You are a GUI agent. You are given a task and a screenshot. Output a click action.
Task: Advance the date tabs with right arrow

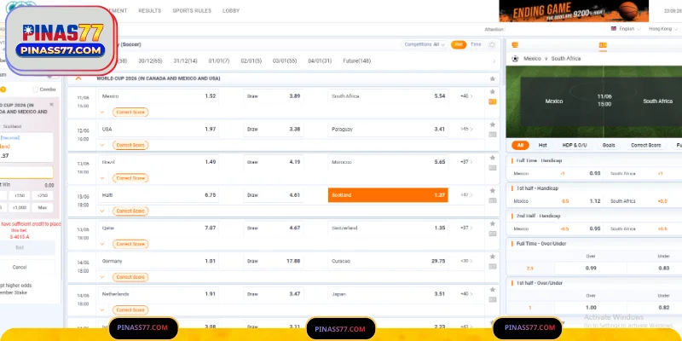[x=494, y=61]
